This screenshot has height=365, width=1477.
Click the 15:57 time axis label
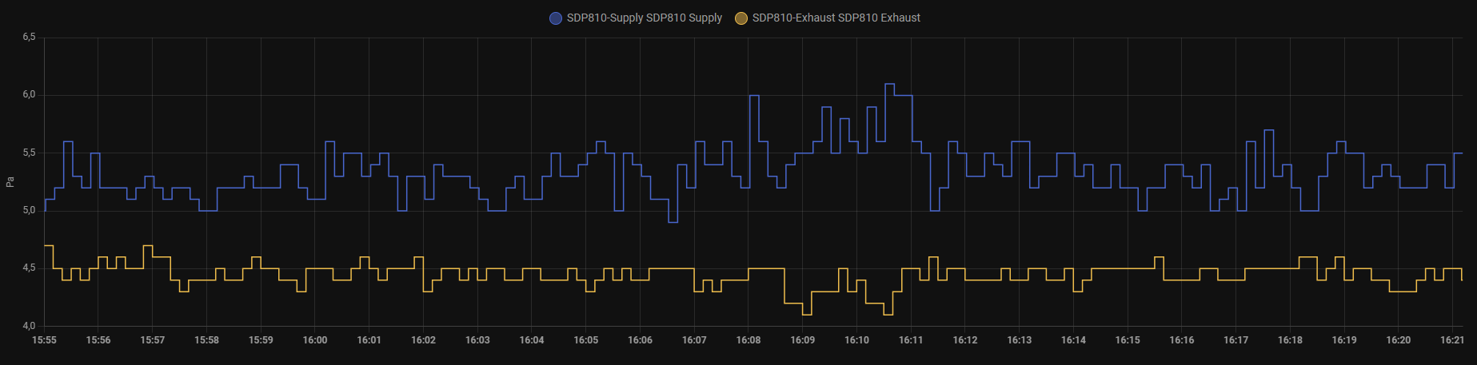pos(153,340)
